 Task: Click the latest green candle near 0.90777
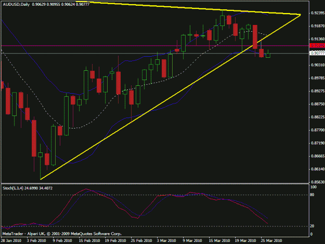[268, 55]
